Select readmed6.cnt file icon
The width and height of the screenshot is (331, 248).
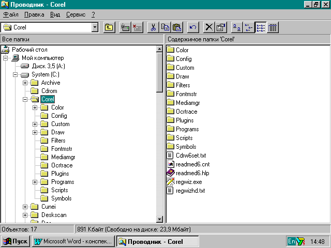point(171,164)
